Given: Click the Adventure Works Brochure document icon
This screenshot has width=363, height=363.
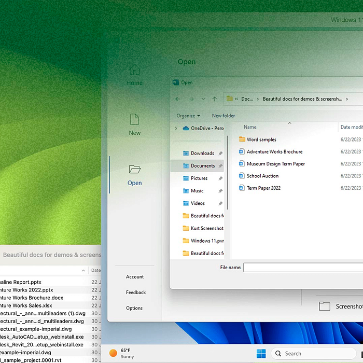Looking at the screenshot, I should click(242, 152).
